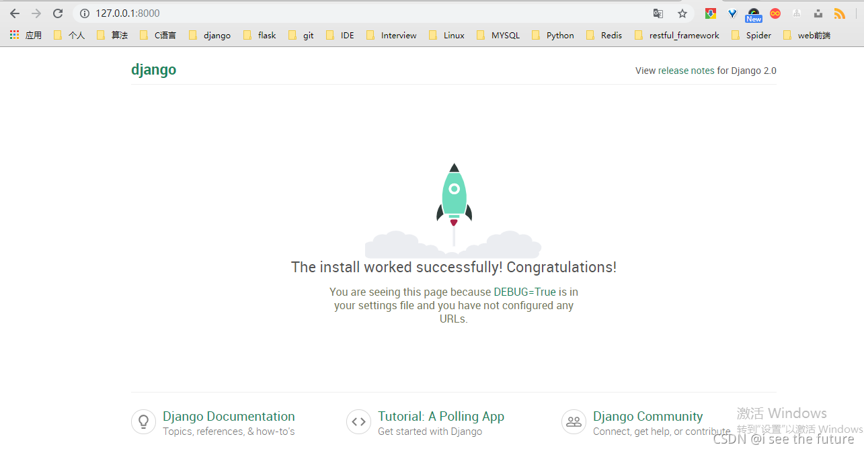Image resolution: width=864 pixels, height=451 pixels.
Task: Open the Django Community link
Action: [x=647, y=416]
